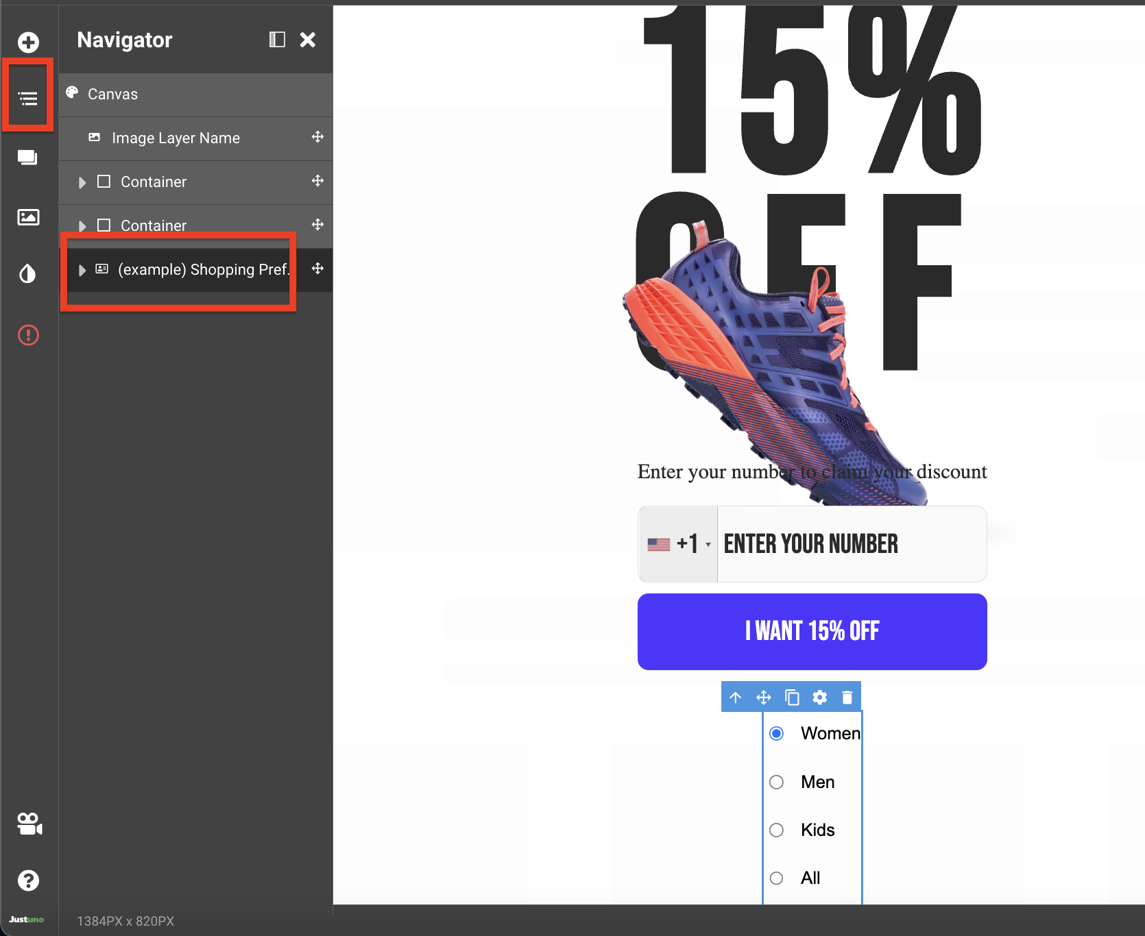Delete selected element with trash icon
1145x936 pixels.
(x=847, y=698)
